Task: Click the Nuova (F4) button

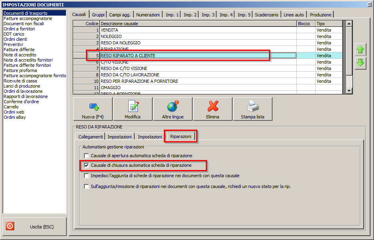Action: [x=93, y=109]
